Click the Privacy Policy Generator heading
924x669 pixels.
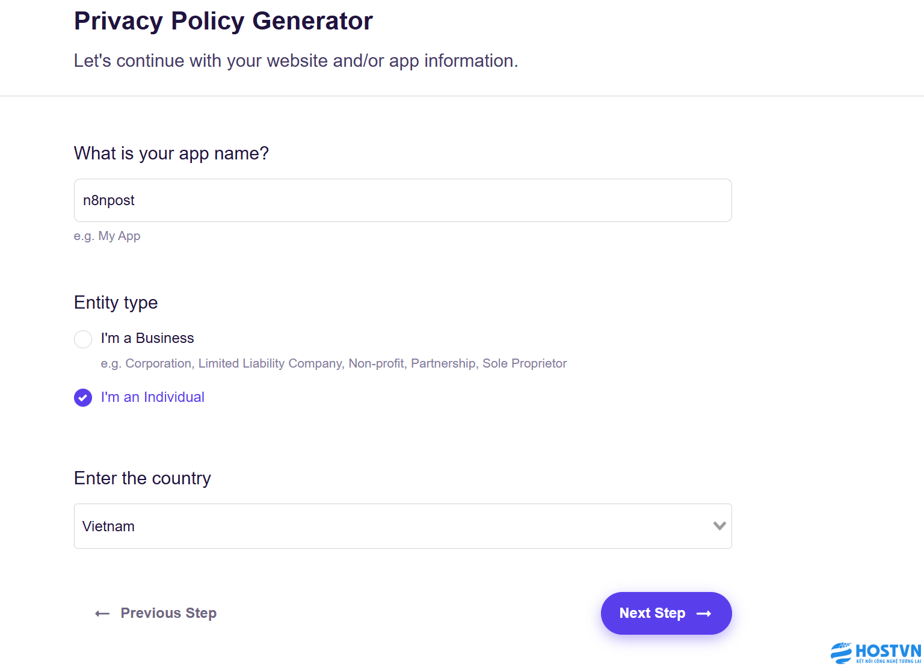[223, 21]
